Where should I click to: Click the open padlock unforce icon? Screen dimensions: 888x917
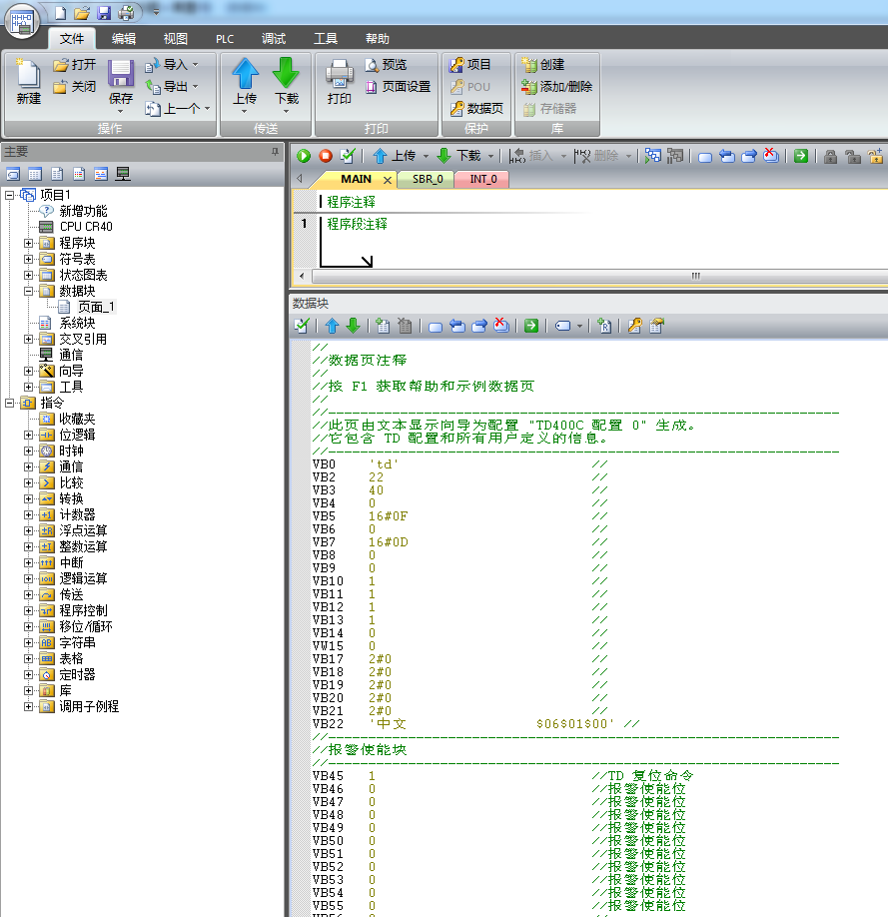coord(853,156)
